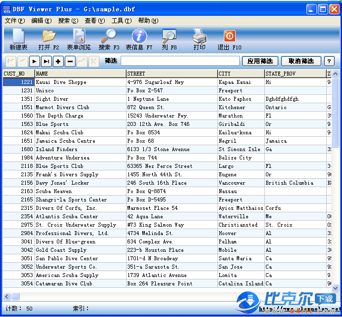Viewport: 342px width, 317px height.
Task: Open the 编辑(E) menu
Action: click(x=42, y=21)
